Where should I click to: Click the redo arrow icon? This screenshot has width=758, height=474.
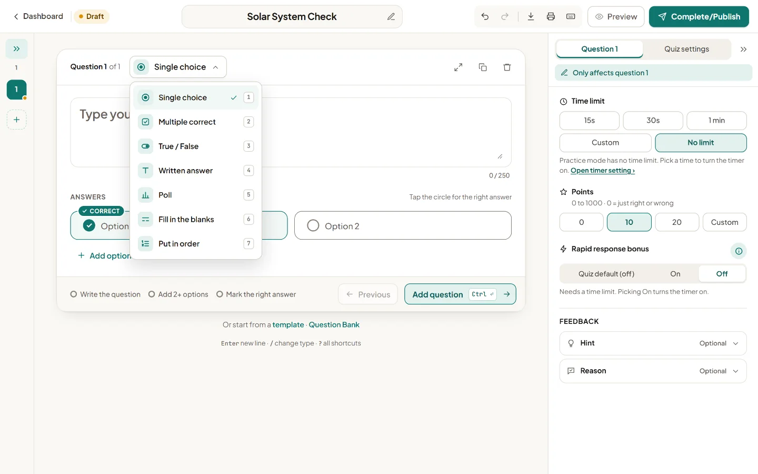pyautogui.click(x=505, y=17)
